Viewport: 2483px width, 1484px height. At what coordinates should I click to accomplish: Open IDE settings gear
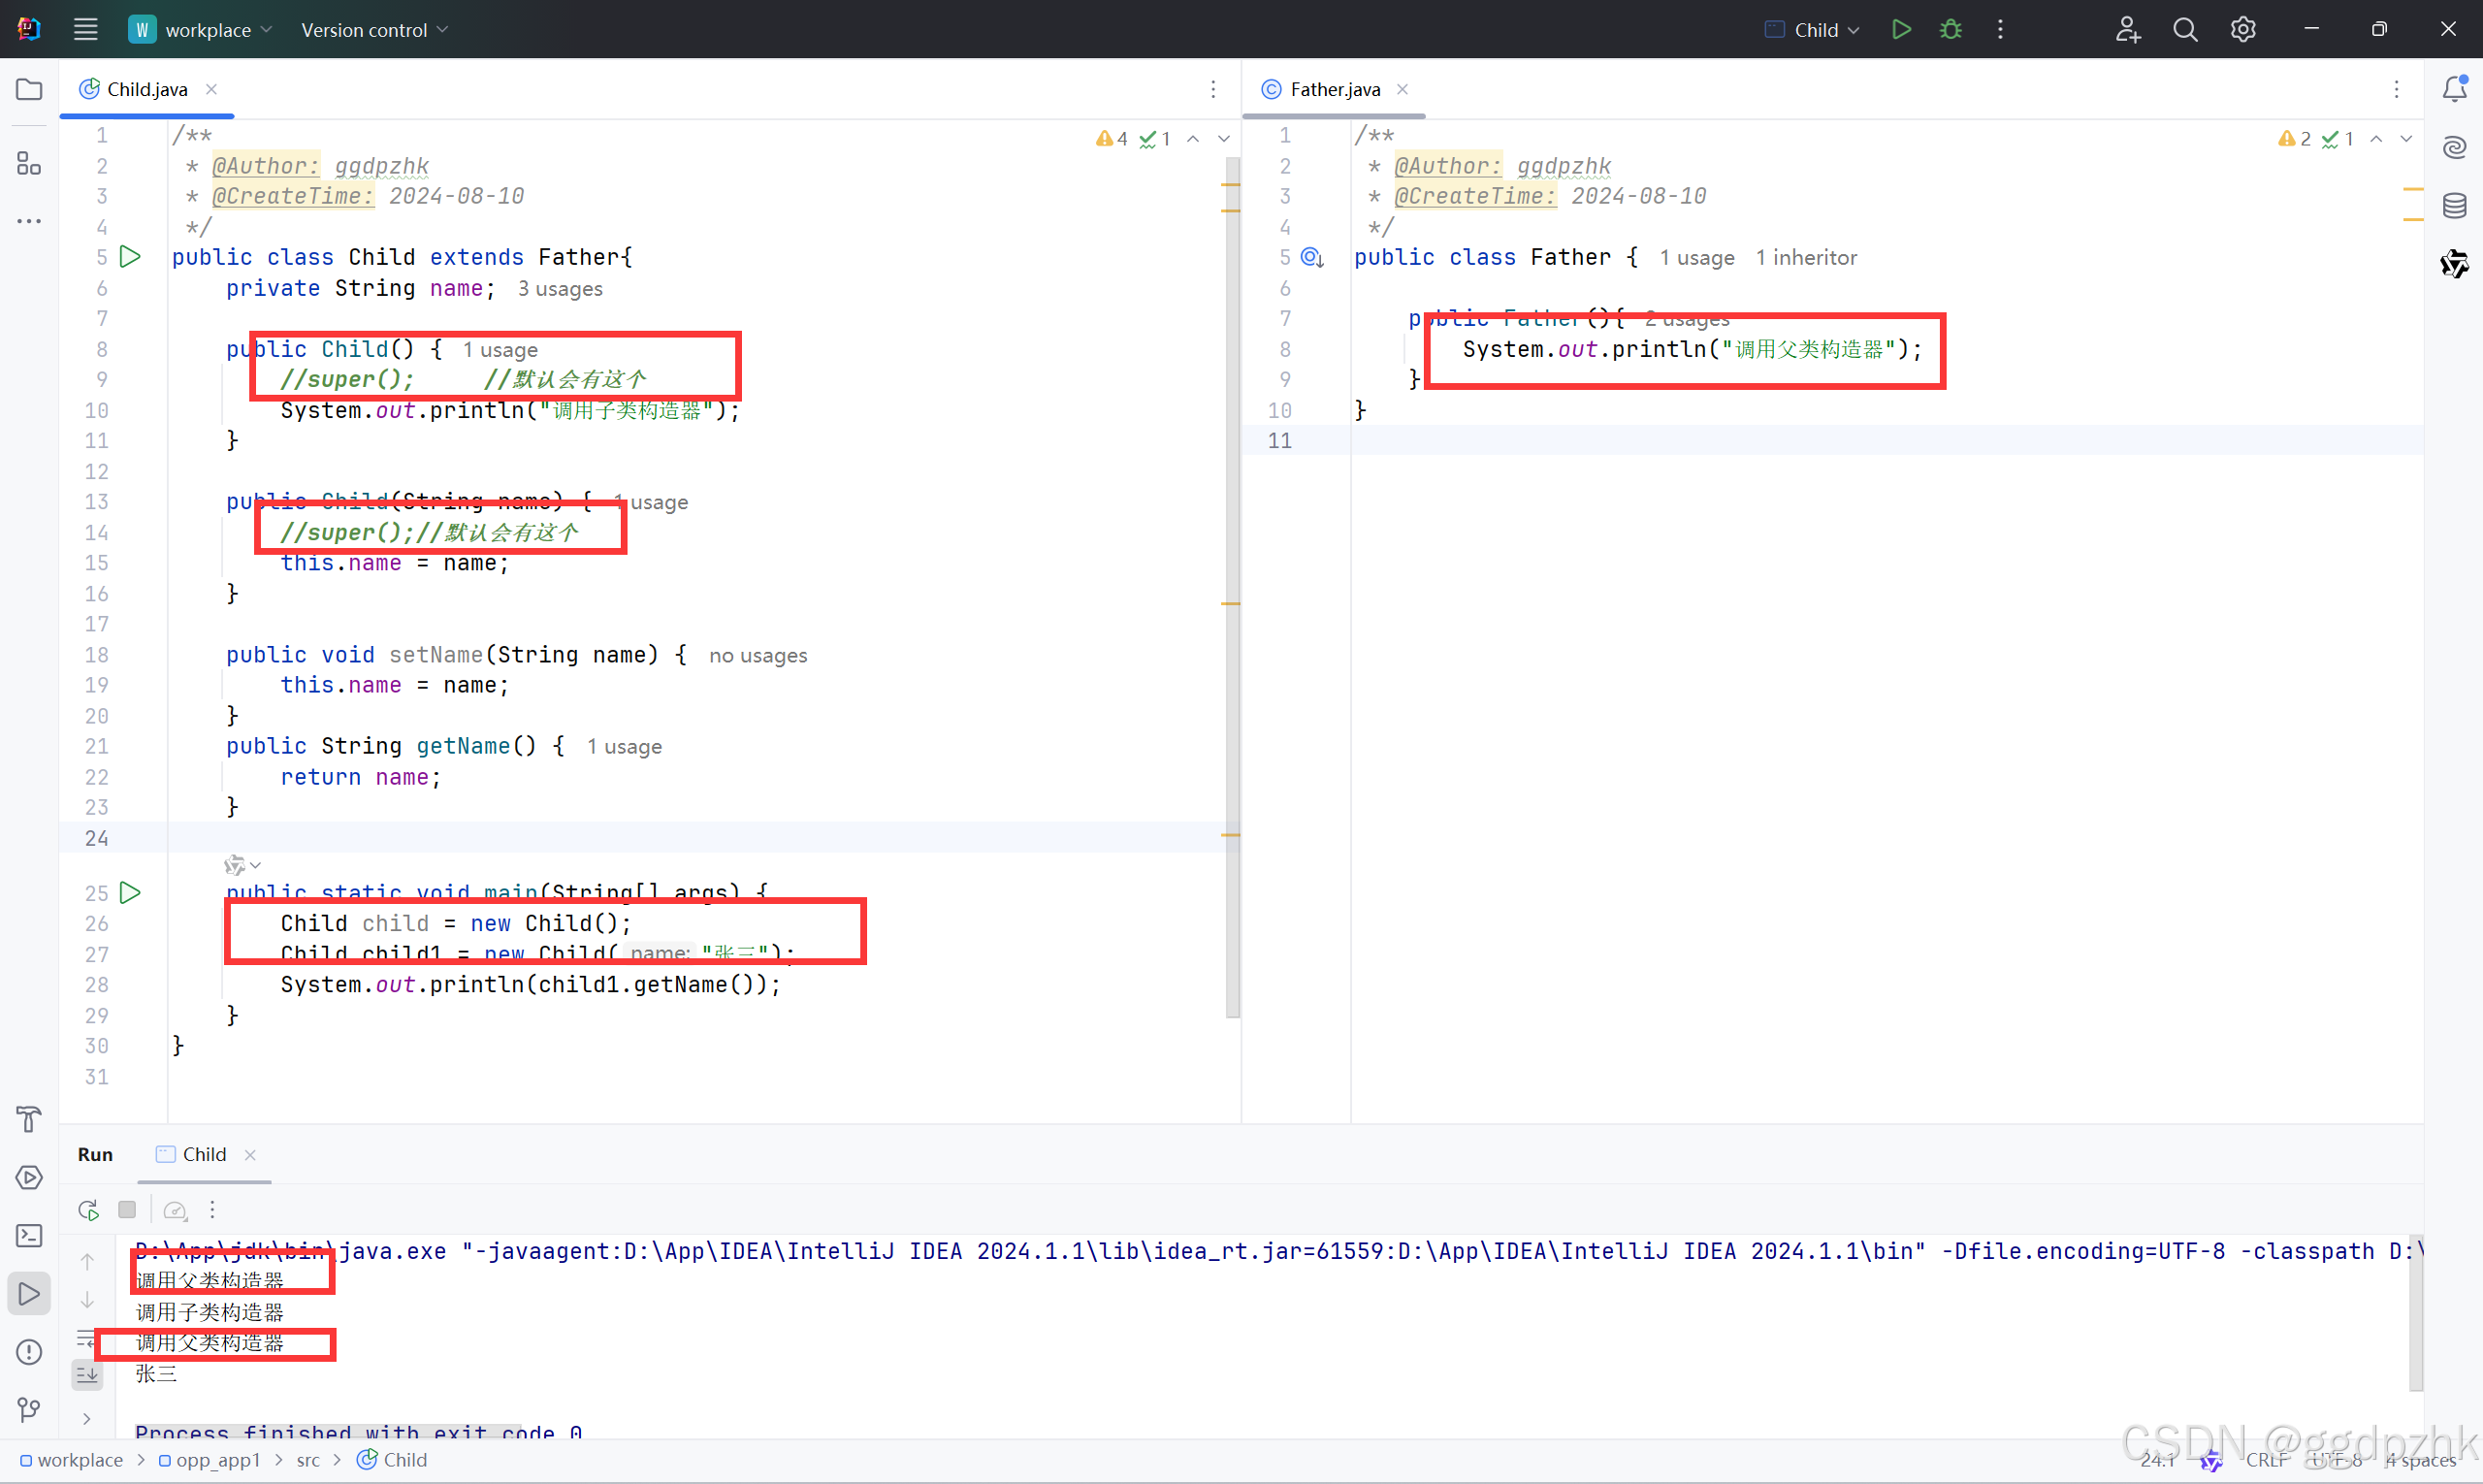click(2243, 29)
